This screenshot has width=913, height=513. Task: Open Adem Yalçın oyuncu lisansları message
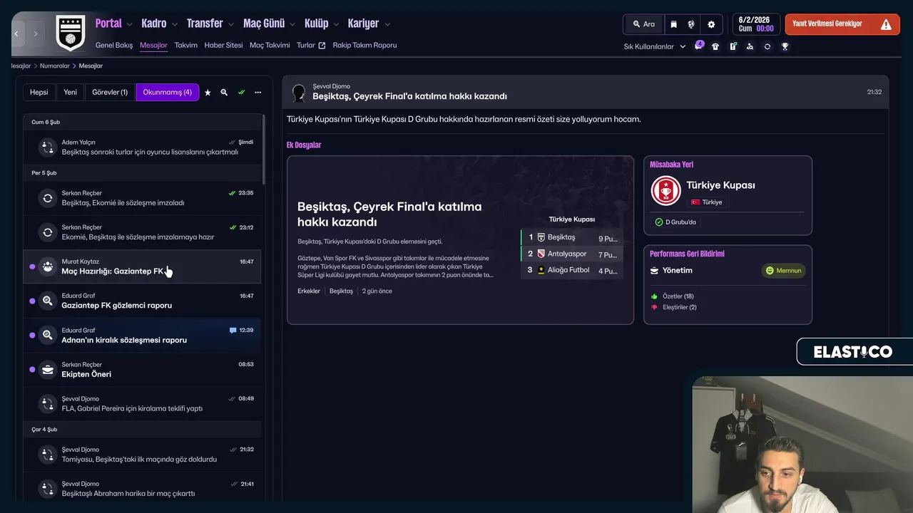click(x=142, y=147)
